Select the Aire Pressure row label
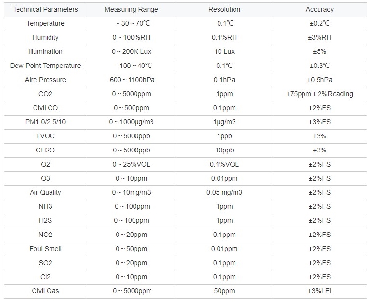The image size is (370, 302). pos(45,80)
